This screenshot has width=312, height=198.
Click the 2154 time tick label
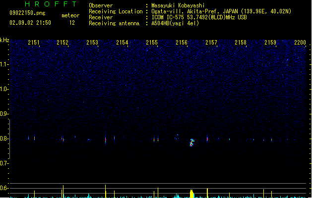tap(122, 43)
